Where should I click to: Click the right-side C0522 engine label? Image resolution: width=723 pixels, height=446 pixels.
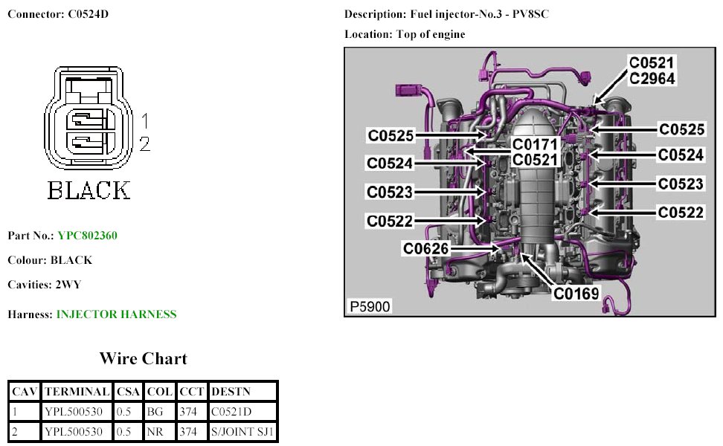[681, 213]
